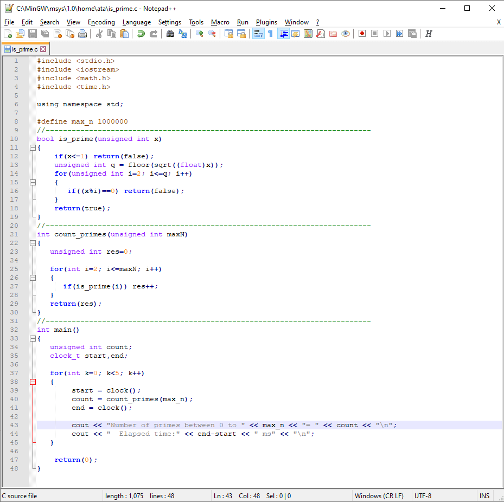Screen dimensions: 504x502
Task: Open the Edit menu
Action: click(27, 22)
